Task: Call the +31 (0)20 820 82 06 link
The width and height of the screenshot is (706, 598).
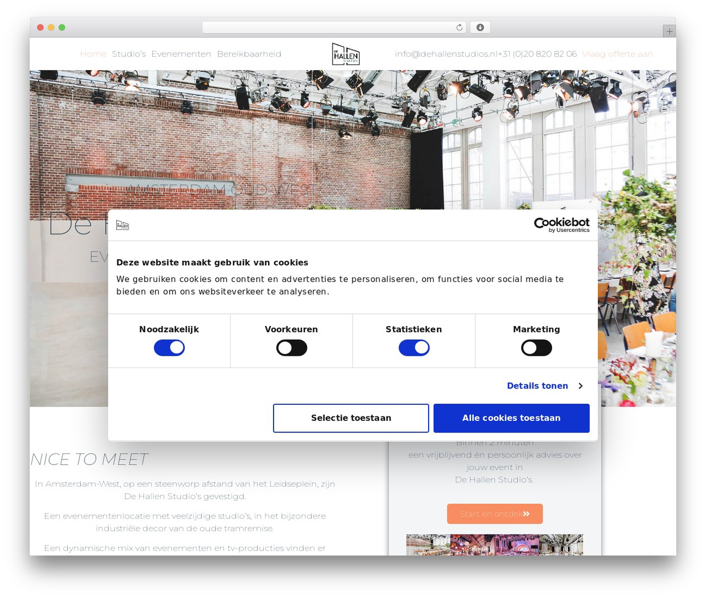Action: [x=538, y=54]
